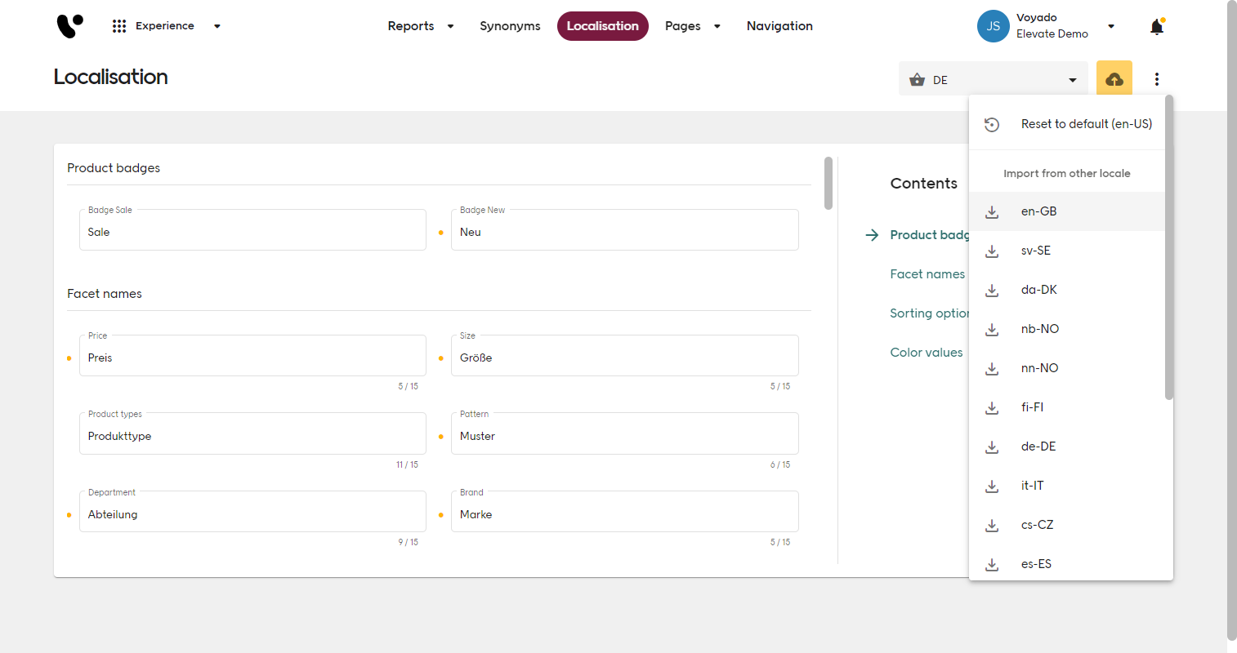Click the JS user avatar
Viewport: 1237px width, 653px height.
pos(994,26)
